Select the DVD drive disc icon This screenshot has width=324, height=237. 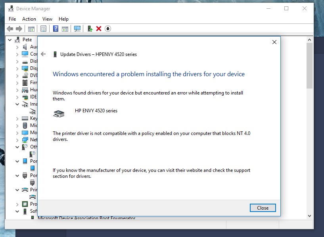pos(25,75)
